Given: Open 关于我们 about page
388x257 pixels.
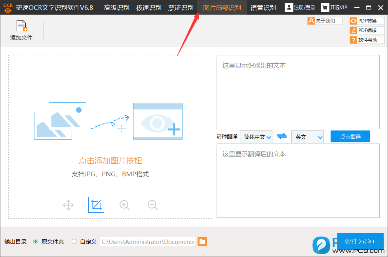Looking at the screenshot, I should click(325, 21).
